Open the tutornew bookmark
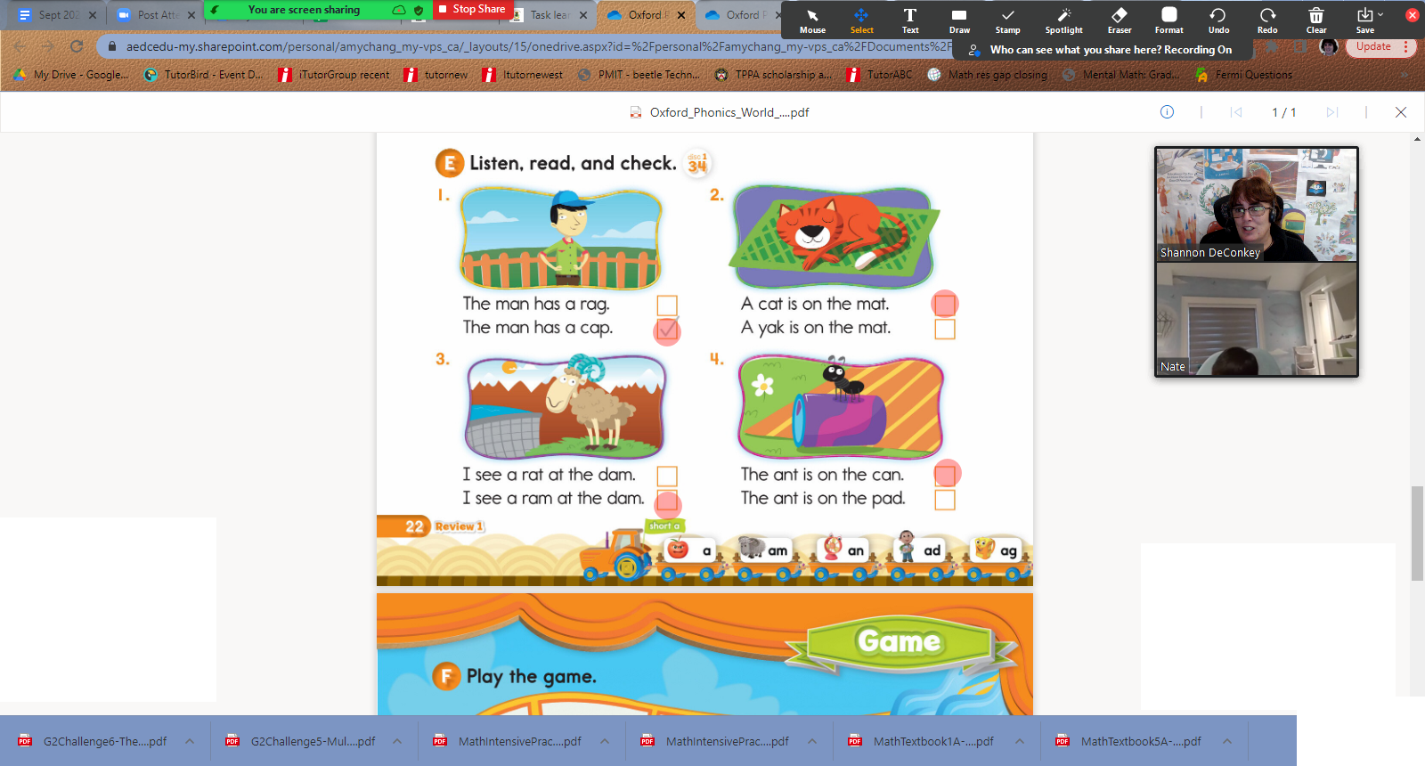 (x=436, y=75)
